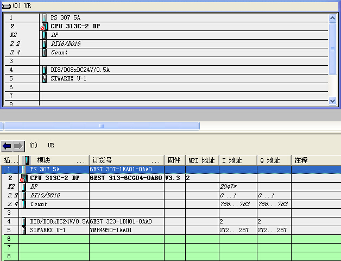Click I address 768...783 of Count row
This screenshot has width=341, height=261.
(235, 204)
